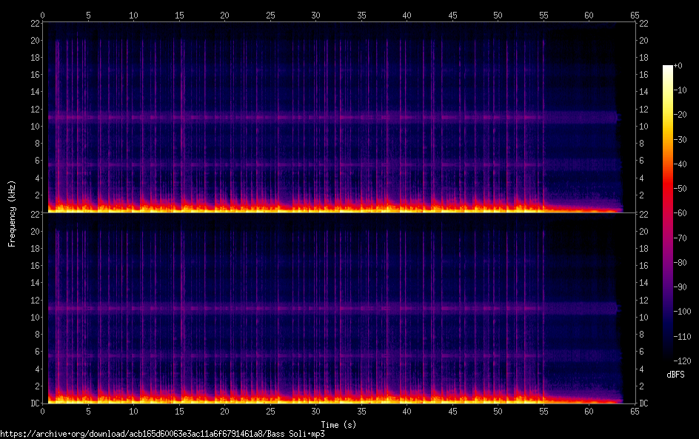Click the top of the color scale bar

pyautogui.click(x=668, y=68)
